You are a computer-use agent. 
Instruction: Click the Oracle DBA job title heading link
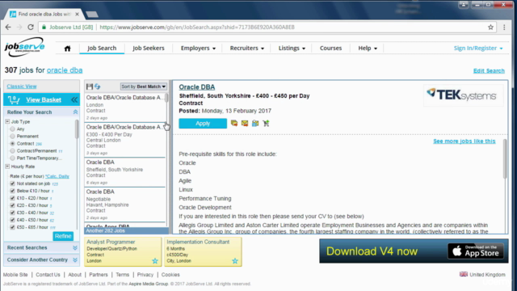click(197, 87)
